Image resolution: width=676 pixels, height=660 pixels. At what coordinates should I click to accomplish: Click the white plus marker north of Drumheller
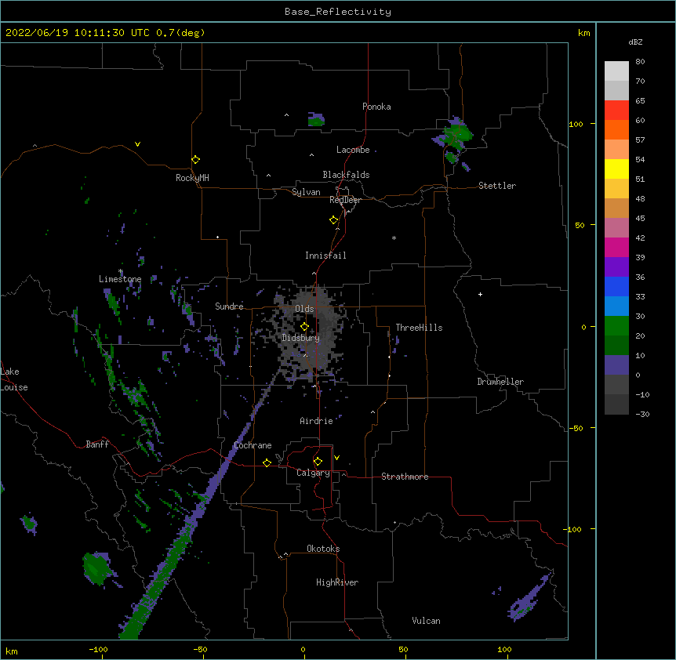[x=480, y=294]
